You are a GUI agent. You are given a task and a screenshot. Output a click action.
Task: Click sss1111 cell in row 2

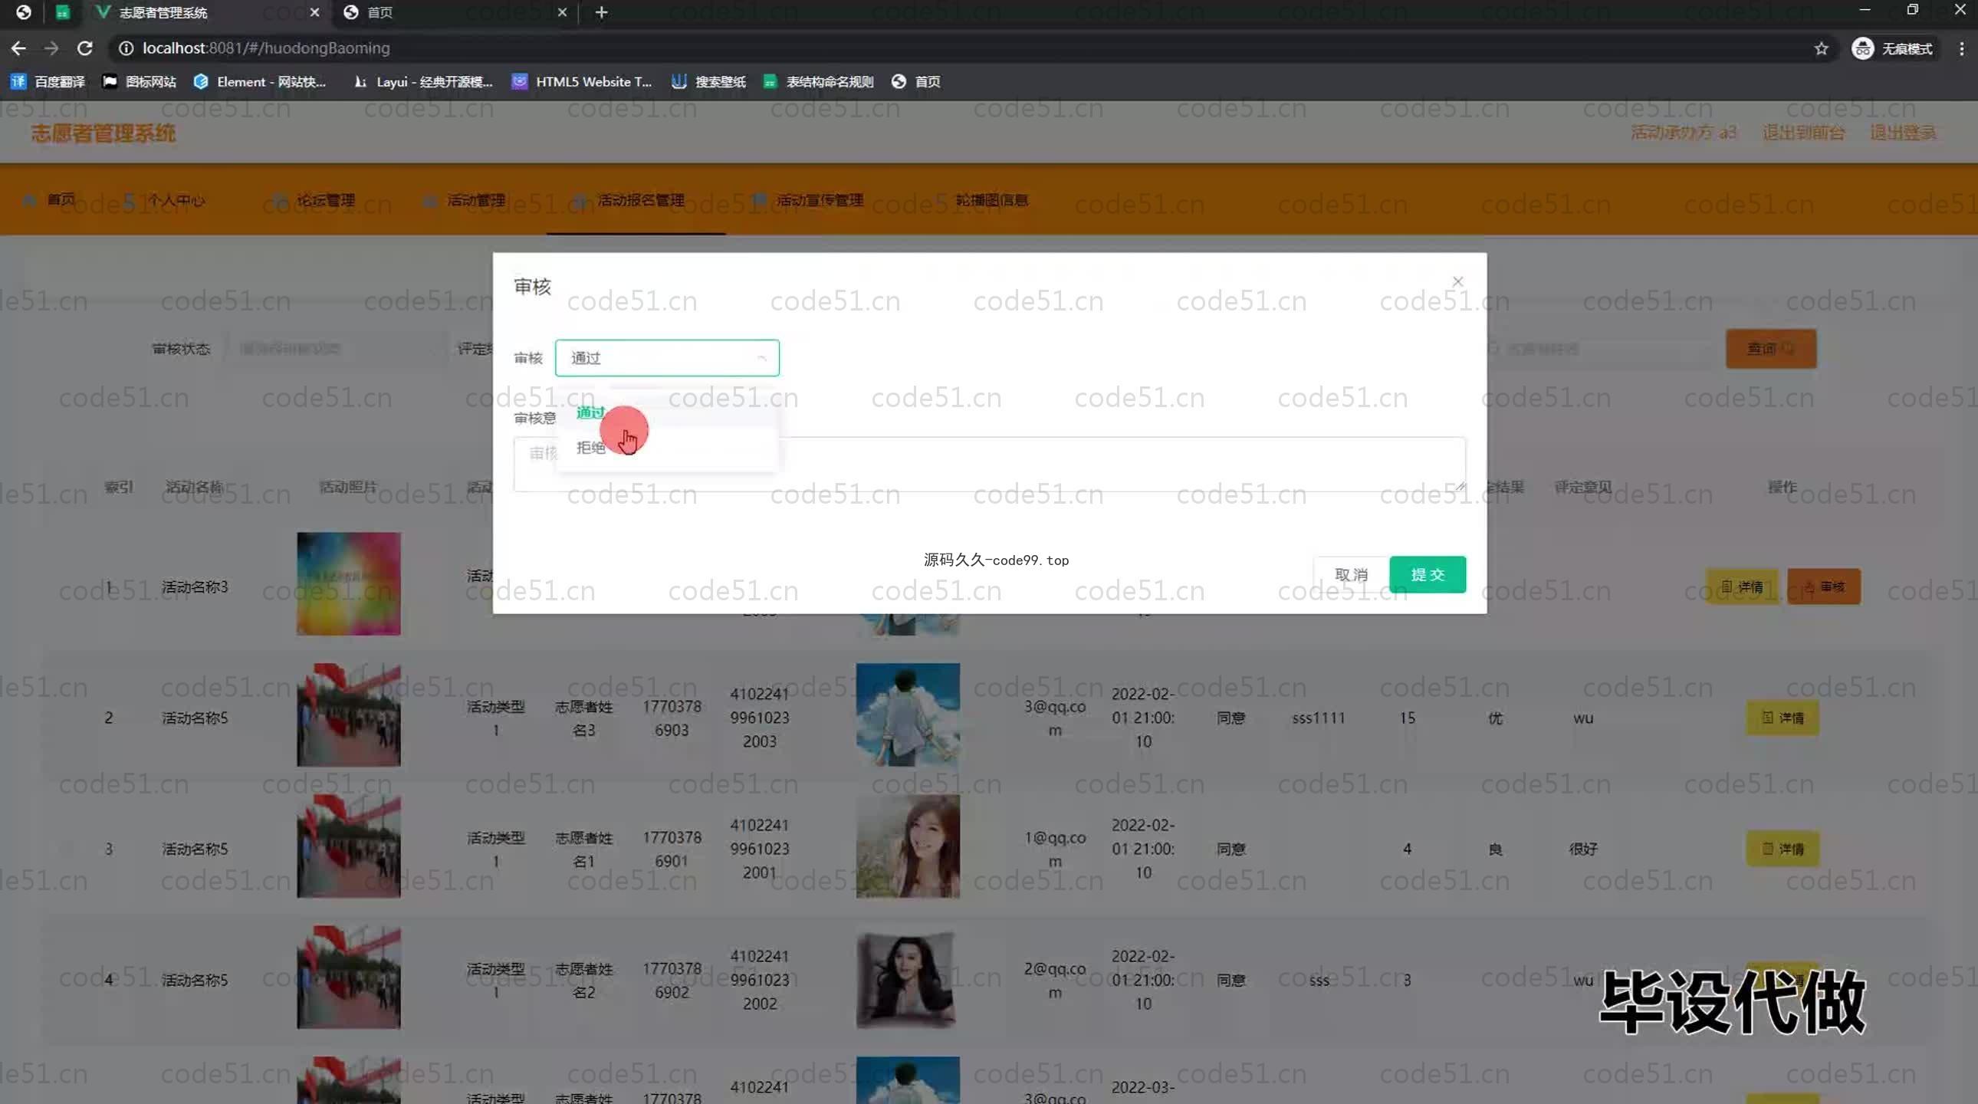pos(1319,718)
